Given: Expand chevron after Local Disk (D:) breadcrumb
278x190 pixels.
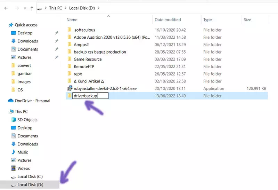Looking at the screenshot, I should pos(99,8).
